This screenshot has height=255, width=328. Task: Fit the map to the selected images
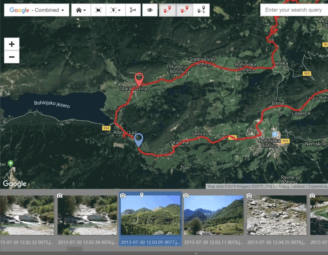coord(98,10)
